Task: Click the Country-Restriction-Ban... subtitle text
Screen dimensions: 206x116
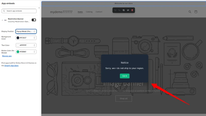Action: tap(19, 22)
